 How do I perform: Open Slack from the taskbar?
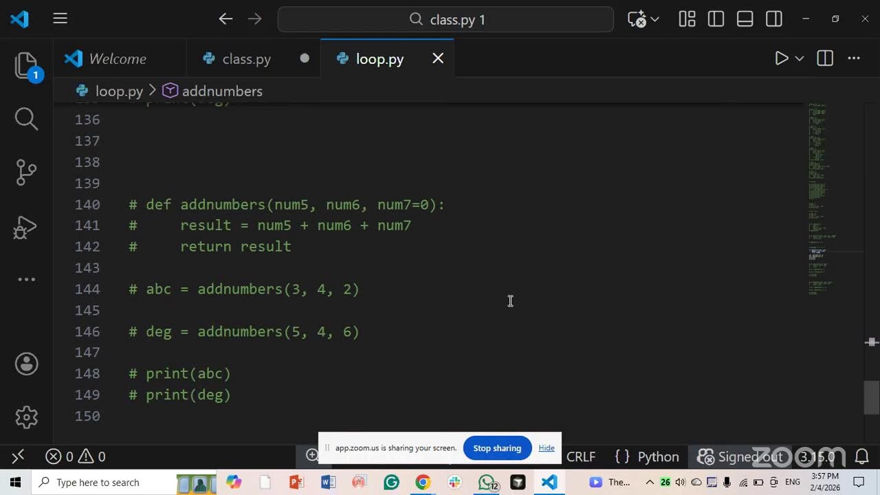pos(454,483)
